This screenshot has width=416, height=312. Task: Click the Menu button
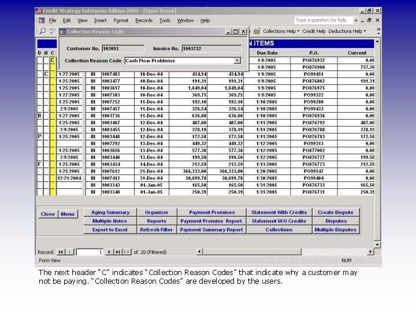(68, 214)
